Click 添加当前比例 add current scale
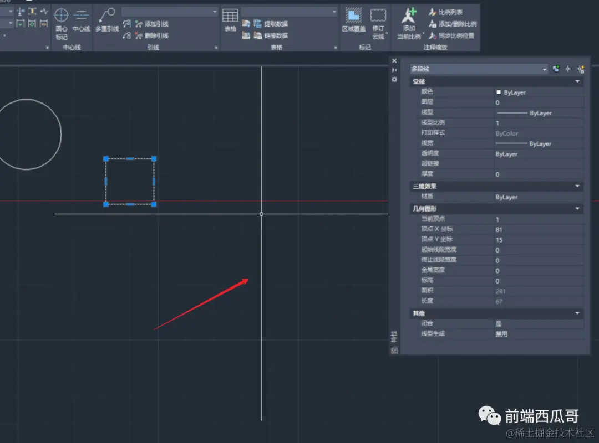599x443 pixels. [409, 24]
